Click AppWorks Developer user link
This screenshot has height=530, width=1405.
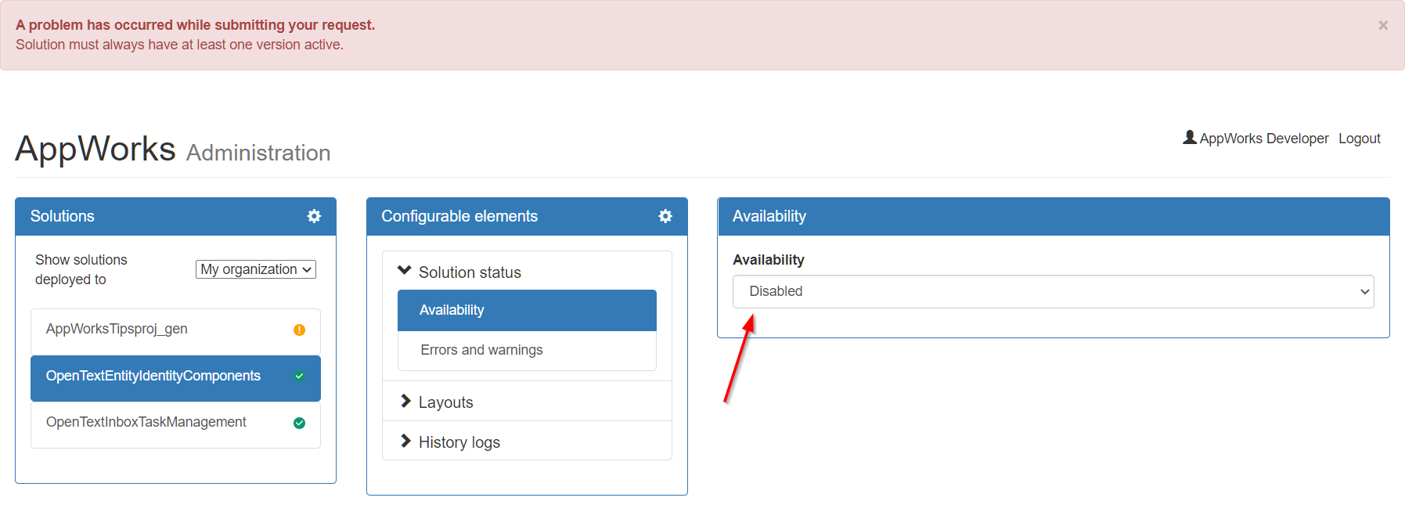tap(1264, 139)
